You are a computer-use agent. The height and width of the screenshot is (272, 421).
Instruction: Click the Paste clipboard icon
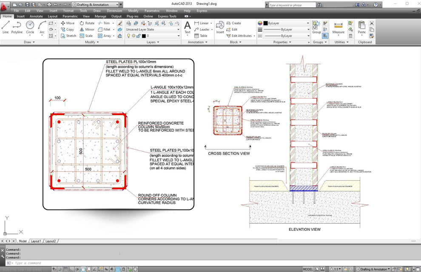coord(361,27)
